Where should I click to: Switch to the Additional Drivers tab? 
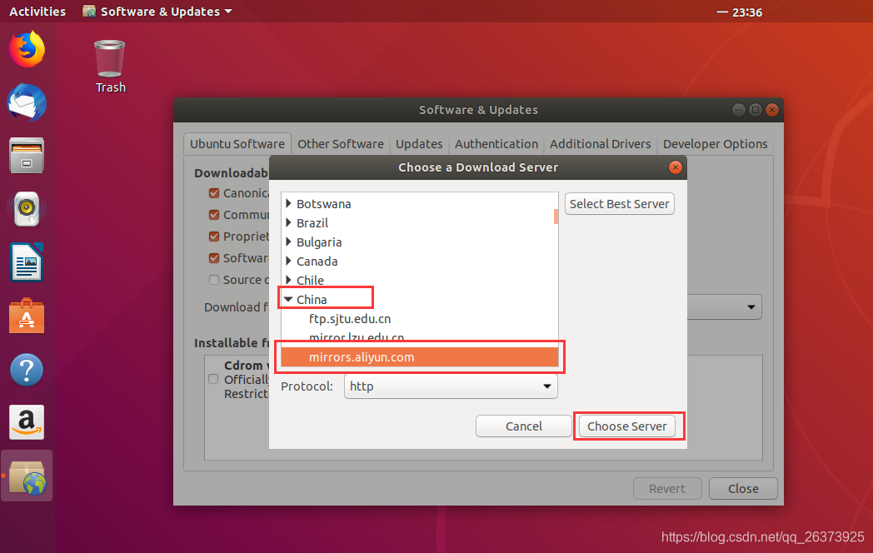click(600, 144)
